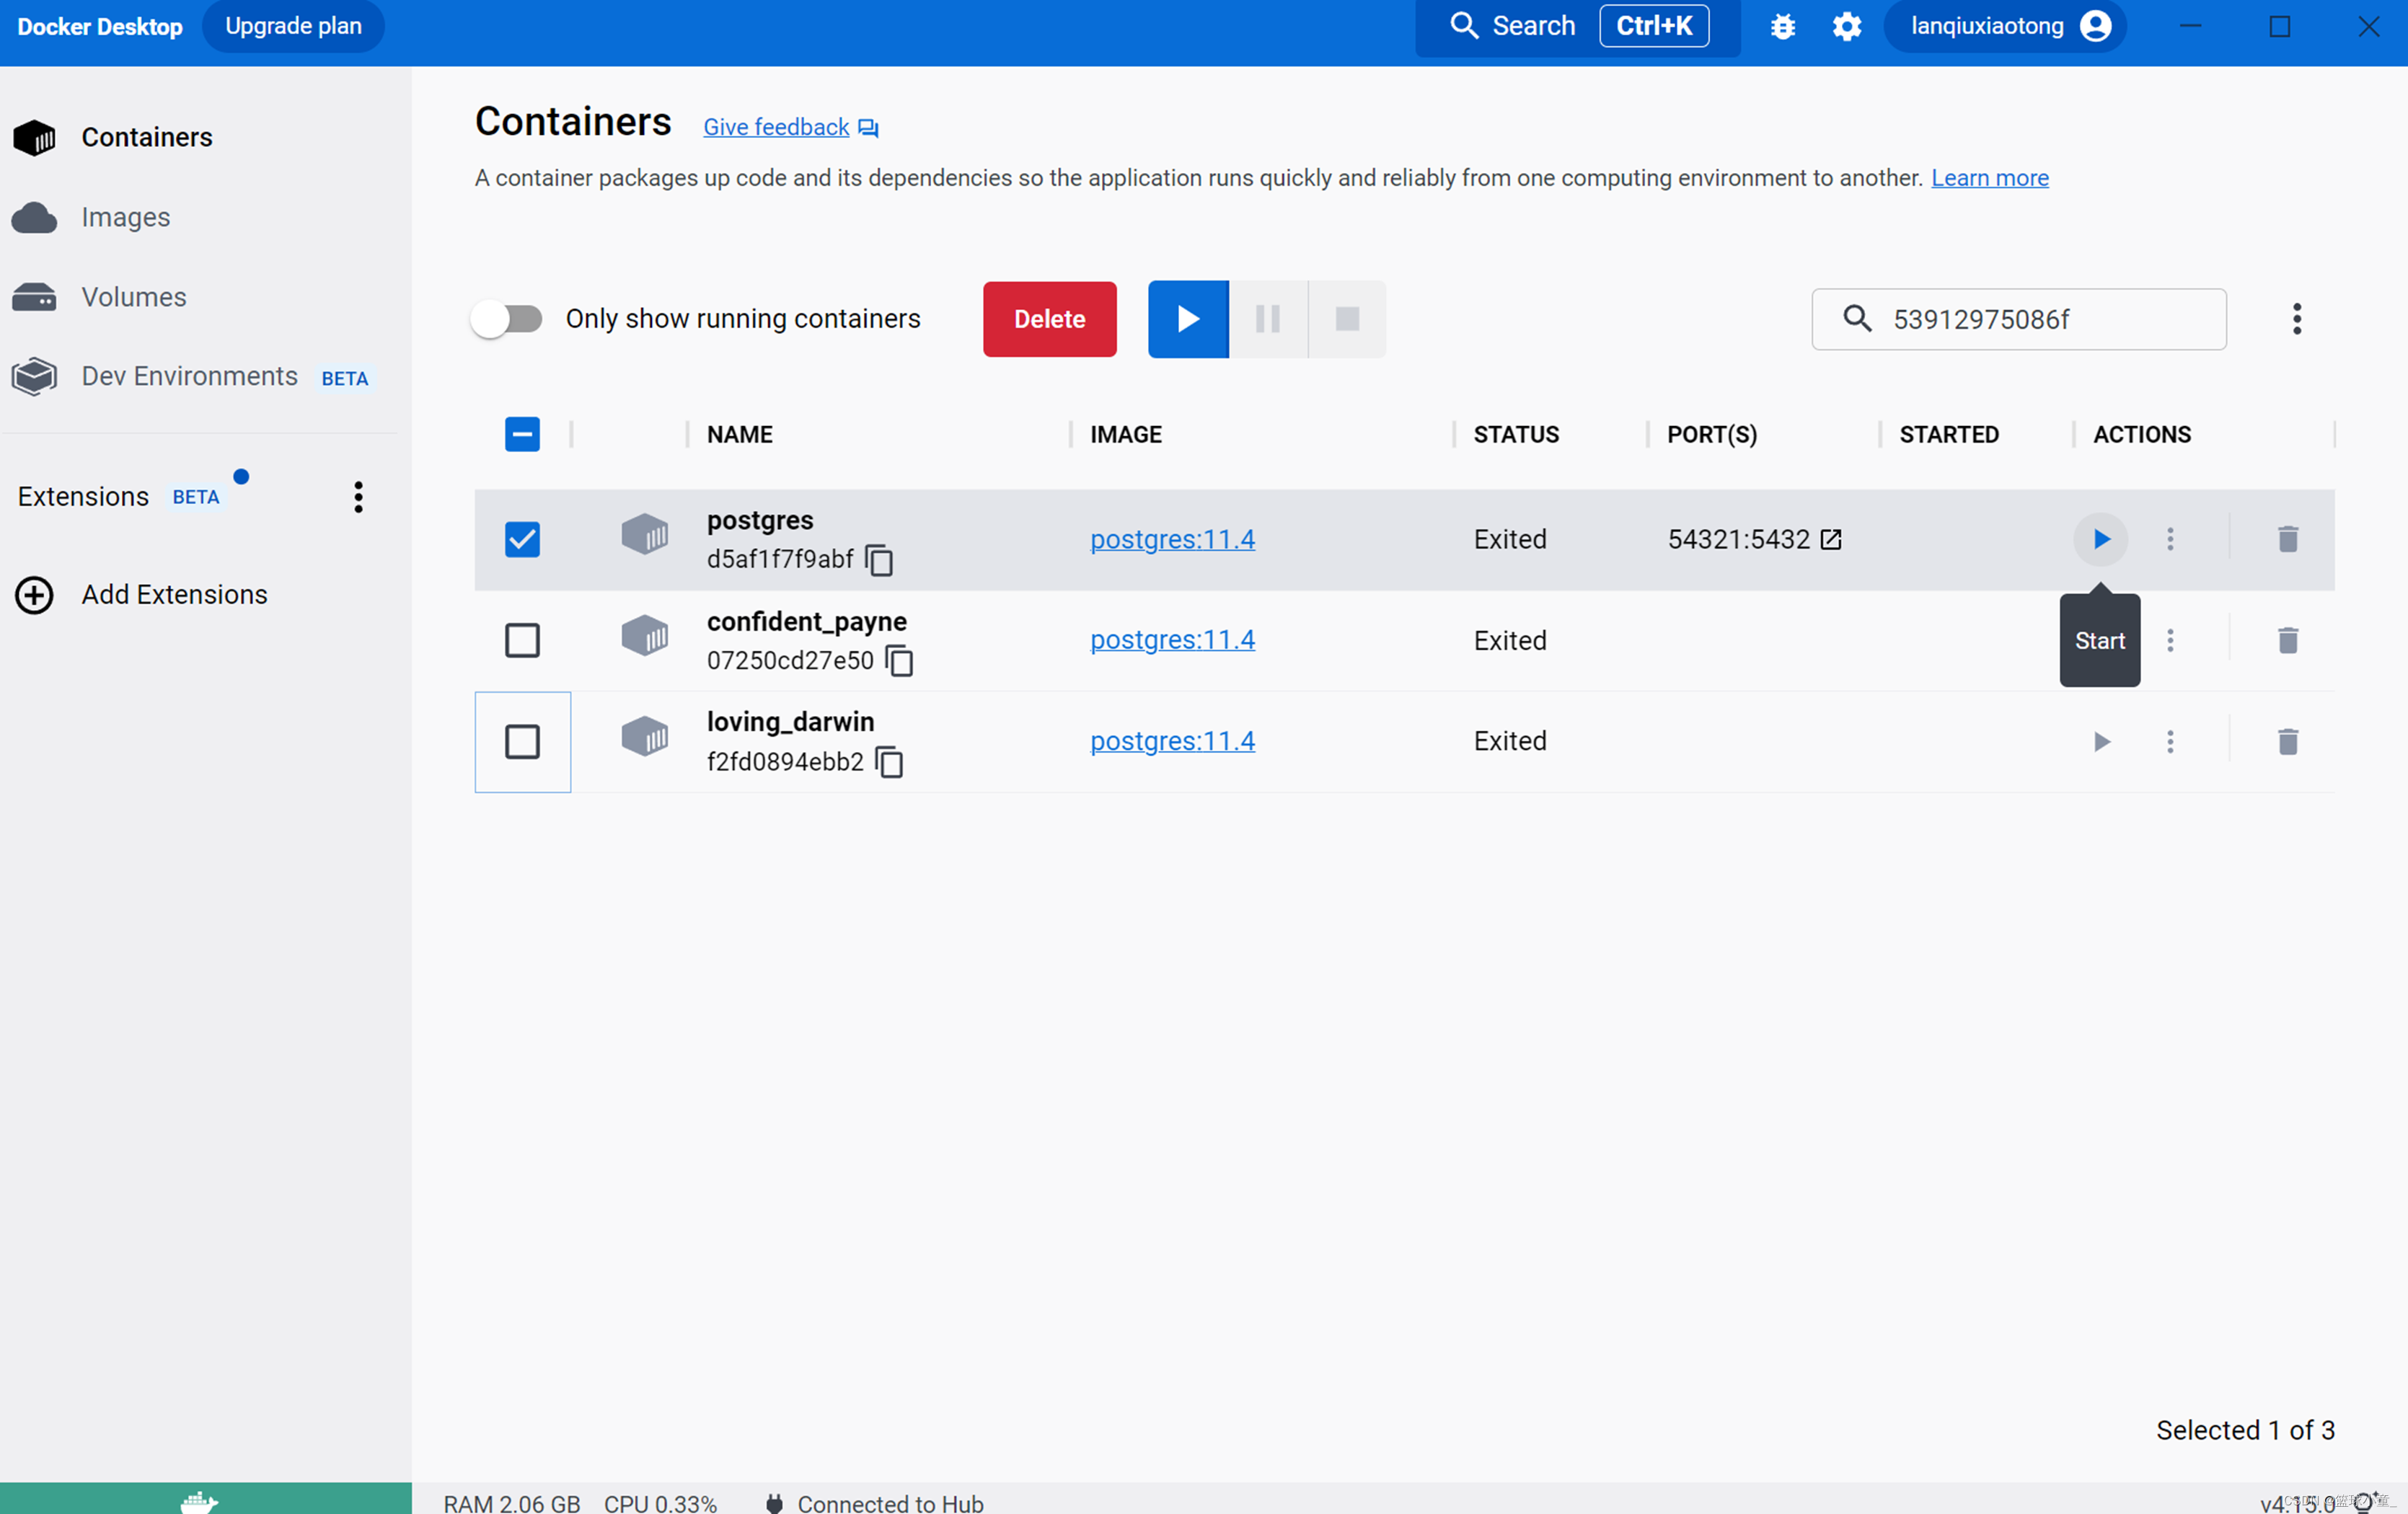Open the table options three-dot menu
2408x1514 pixels.
click(2297, 319)
